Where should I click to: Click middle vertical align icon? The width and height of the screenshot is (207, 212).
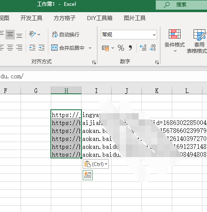point(10,34)
